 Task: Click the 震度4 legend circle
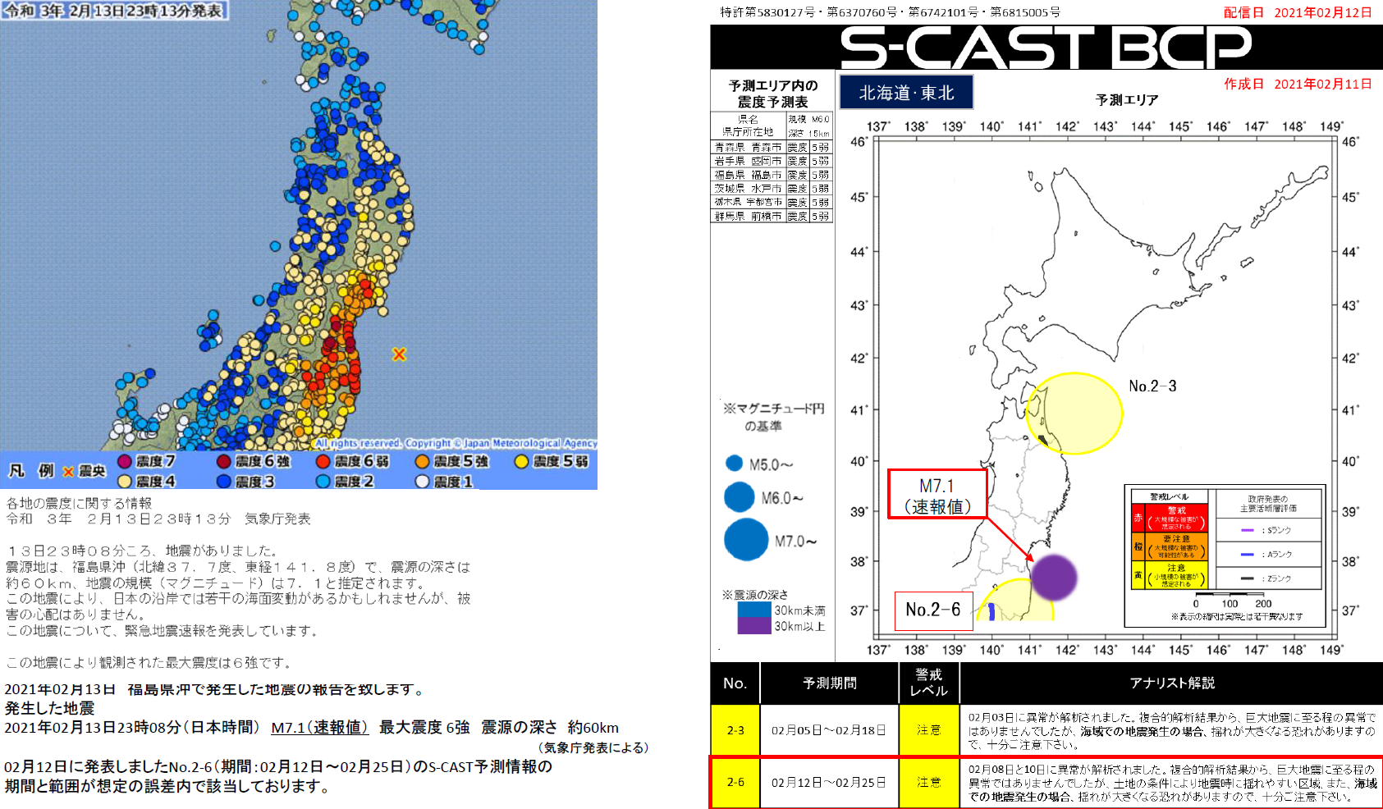(x=125, y=482)
